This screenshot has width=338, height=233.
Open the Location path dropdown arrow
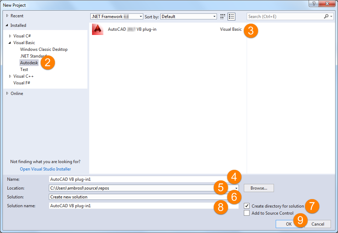(x=236, y=188)
